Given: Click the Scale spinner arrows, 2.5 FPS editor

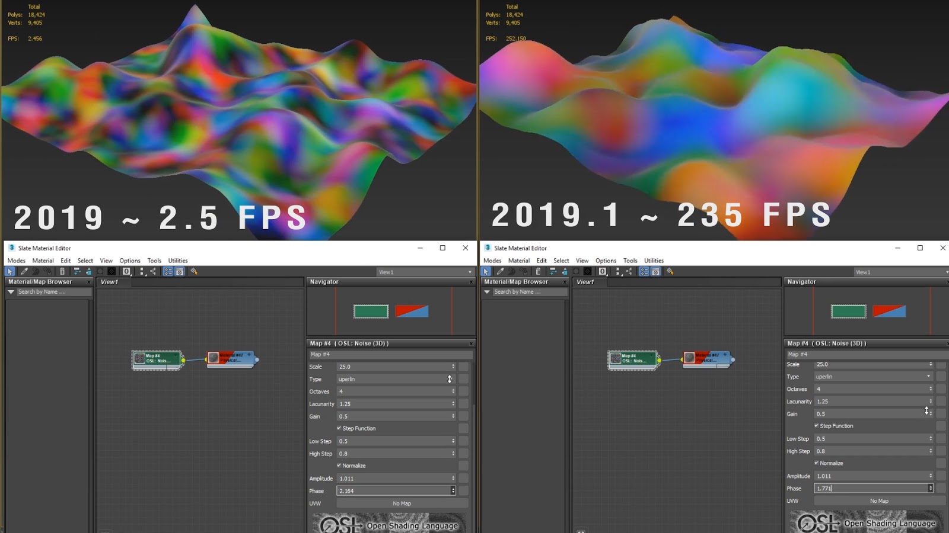Looking at the screenshot, I should click(453, 367).
